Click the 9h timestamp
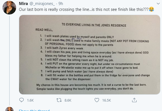 61,4
